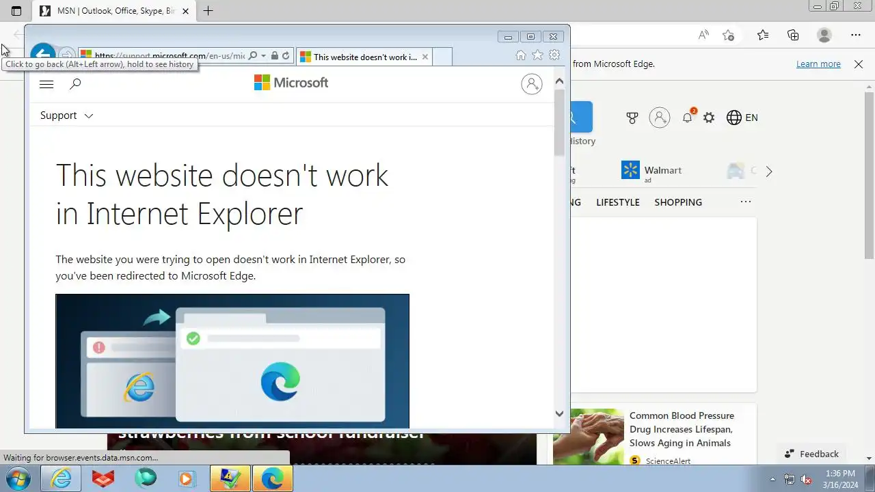Click the muted volume tray icon
This screenshot has height=492, width=875.
806,479
